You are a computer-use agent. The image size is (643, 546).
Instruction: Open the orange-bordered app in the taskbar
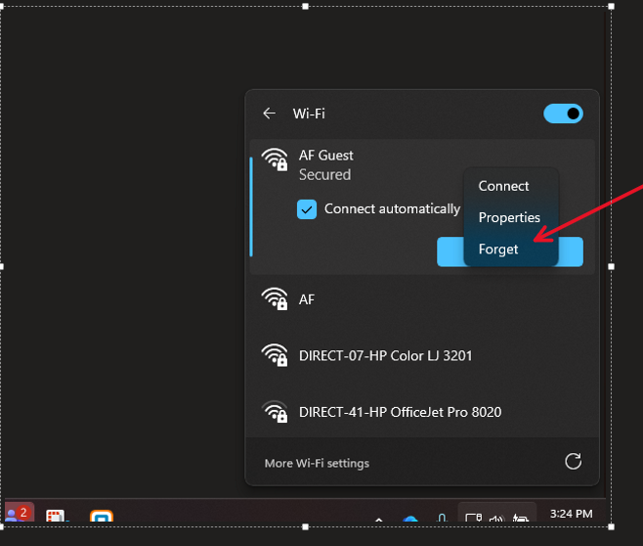pyautogui.click(x=102, y=516)
